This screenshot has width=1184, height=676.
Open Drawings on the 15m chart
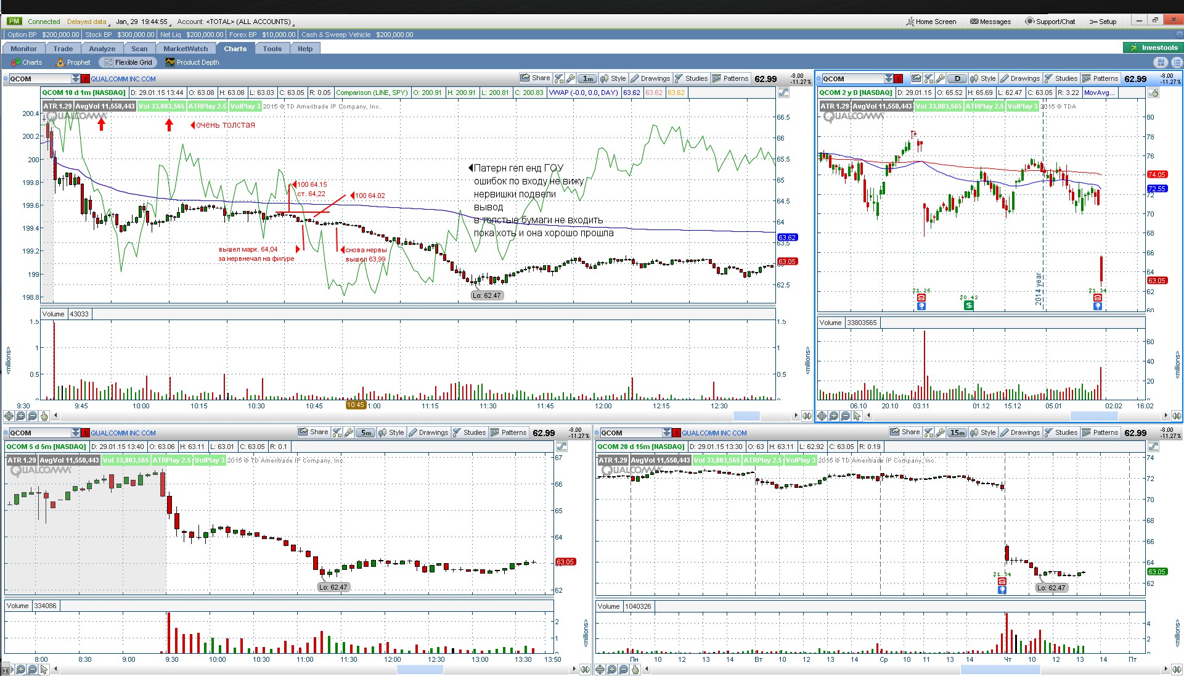[1020, 432]
